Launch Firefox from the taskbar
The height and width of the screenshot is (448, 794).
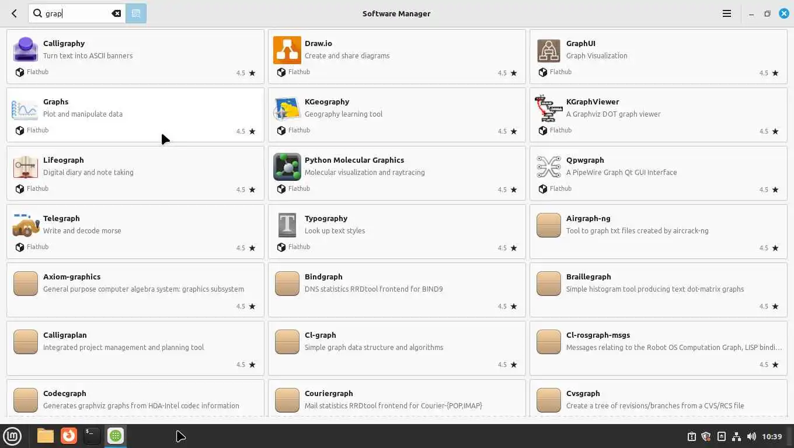coord(69,436)
